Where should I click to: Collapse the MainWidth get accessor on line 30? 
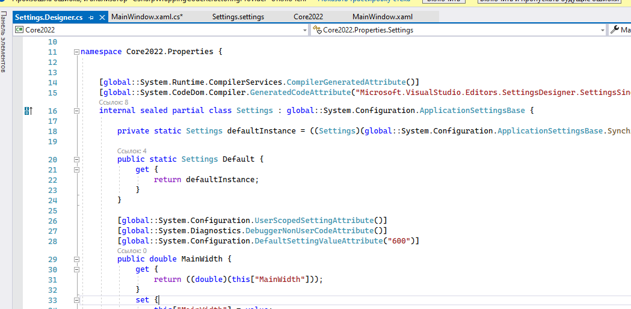(x=76, y=269)
